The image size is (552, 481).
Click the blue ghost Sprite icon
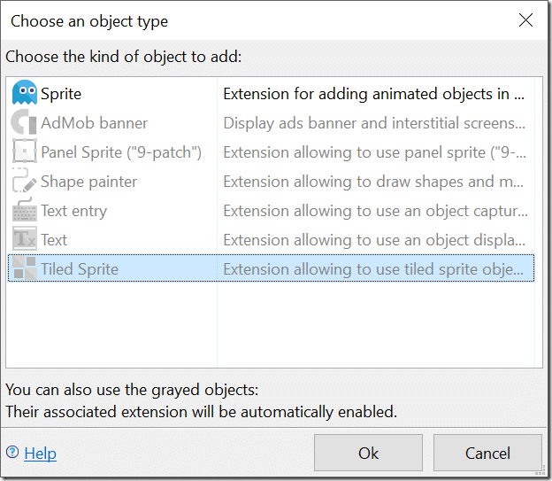(24, 93)
